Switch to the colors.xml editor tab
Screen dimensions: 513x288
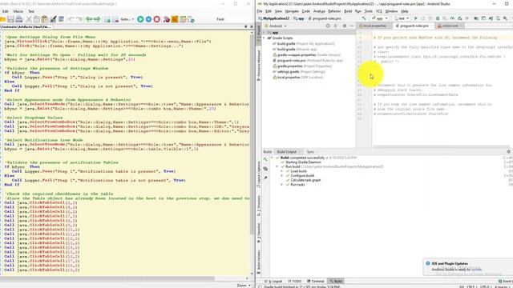point(450,26)
